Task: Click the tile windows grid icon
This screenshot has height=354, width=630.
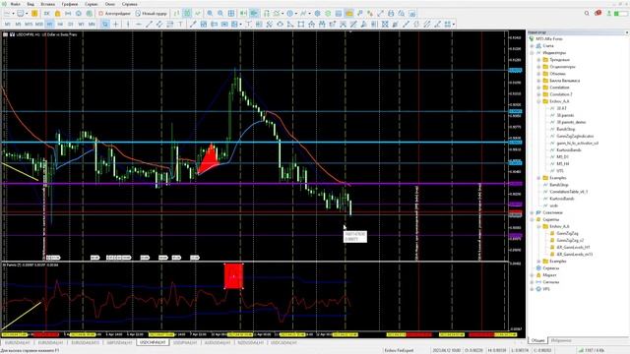Action: [x=231, y=13]
